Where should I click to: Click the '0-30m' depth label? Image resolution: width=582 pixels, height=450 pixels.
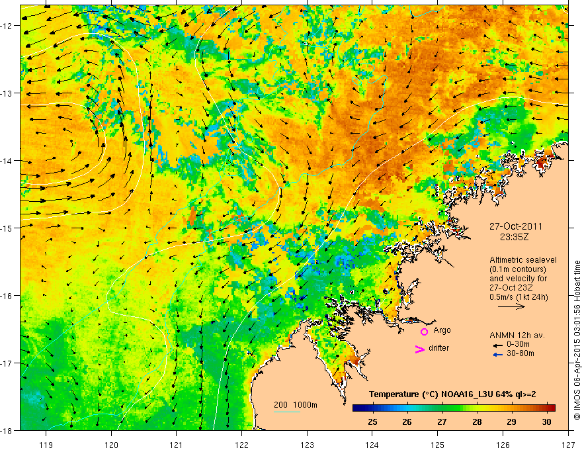[518, 344]
